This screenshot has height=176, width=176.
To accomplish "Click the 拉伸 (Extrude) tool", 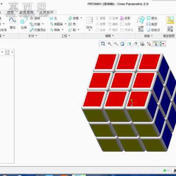I will pos(24,23).
